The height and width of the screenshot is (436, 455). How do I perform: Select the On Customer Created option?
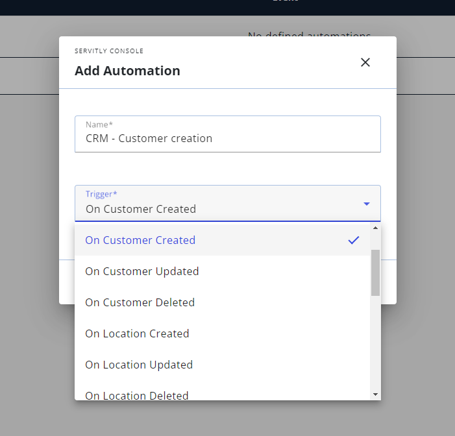(x=140, y=240)
